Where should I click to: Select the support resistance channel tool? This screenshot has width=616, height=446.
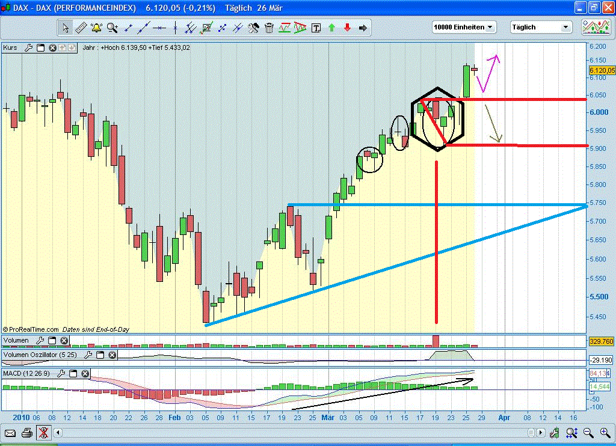coord(285,28)
